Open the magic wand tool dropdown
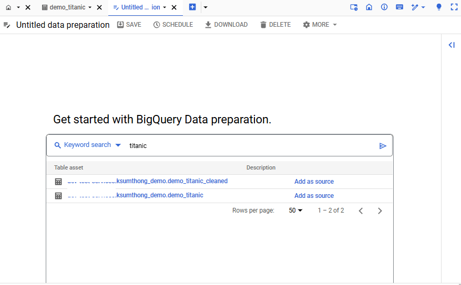The image size is (461, 285). (x=418, y=7)
